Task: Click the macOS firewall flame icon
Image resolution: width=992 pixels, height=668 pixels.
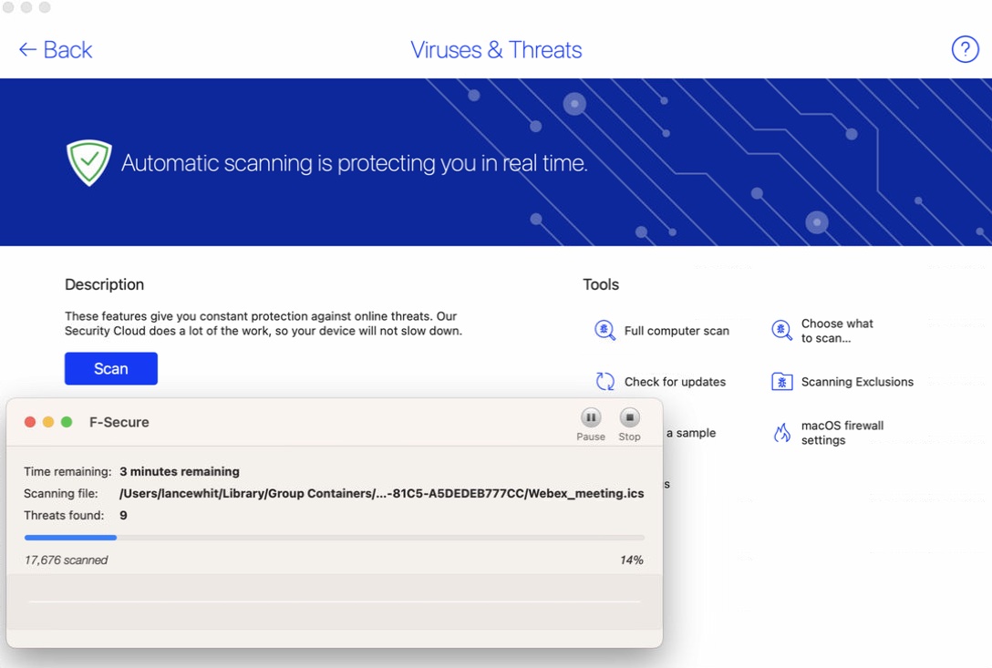Action: (x=782, y=433)
